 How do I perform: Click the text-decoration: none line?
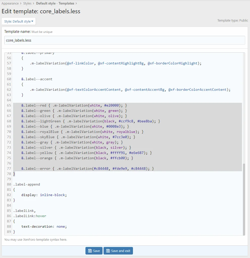click(x=44, y=226)
